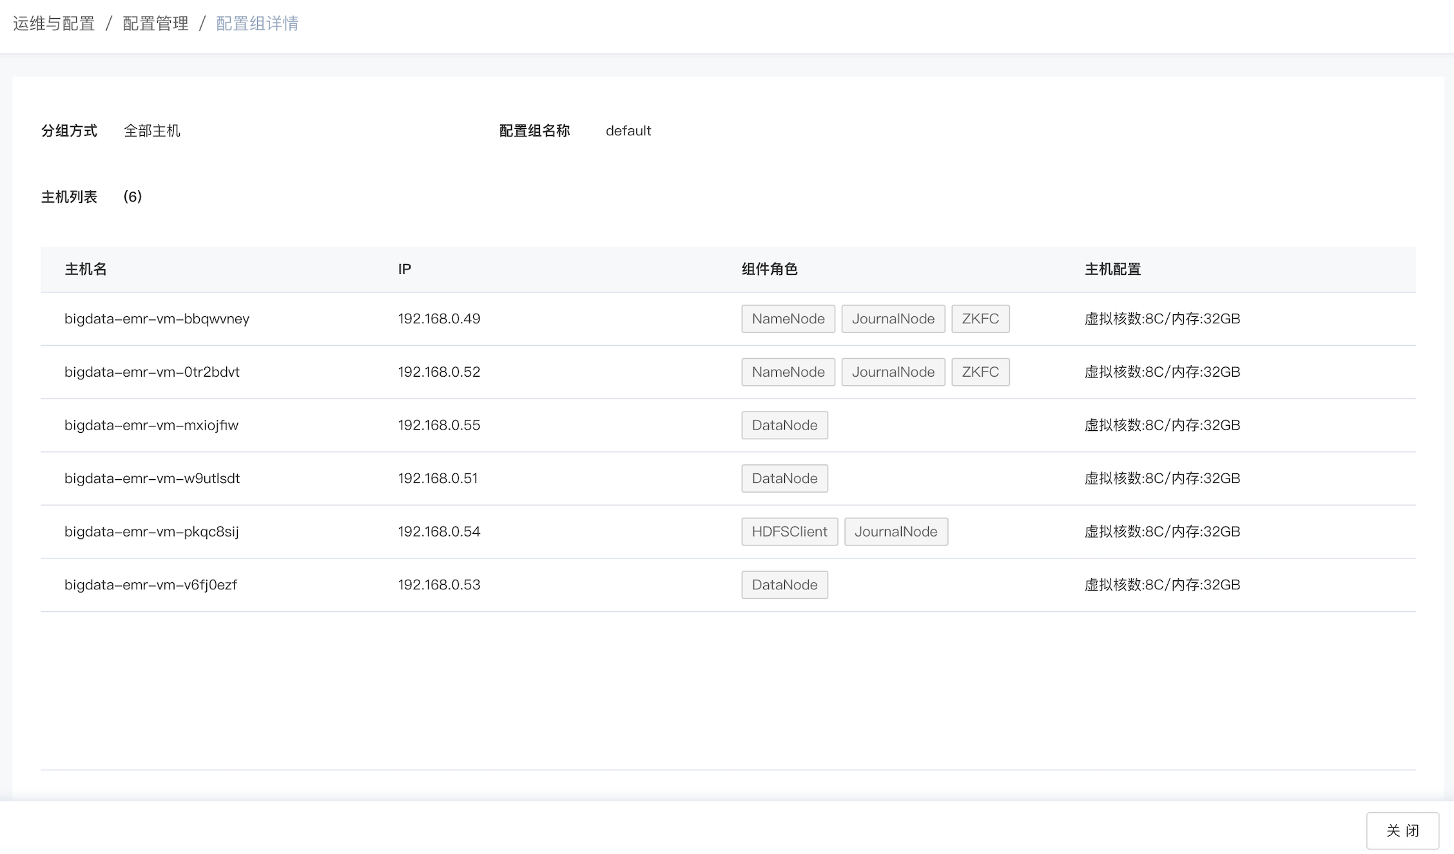The image size is (1454, 854).
Task: Click IP address 192.168.0.54
Action: click(x=439, y=531)
